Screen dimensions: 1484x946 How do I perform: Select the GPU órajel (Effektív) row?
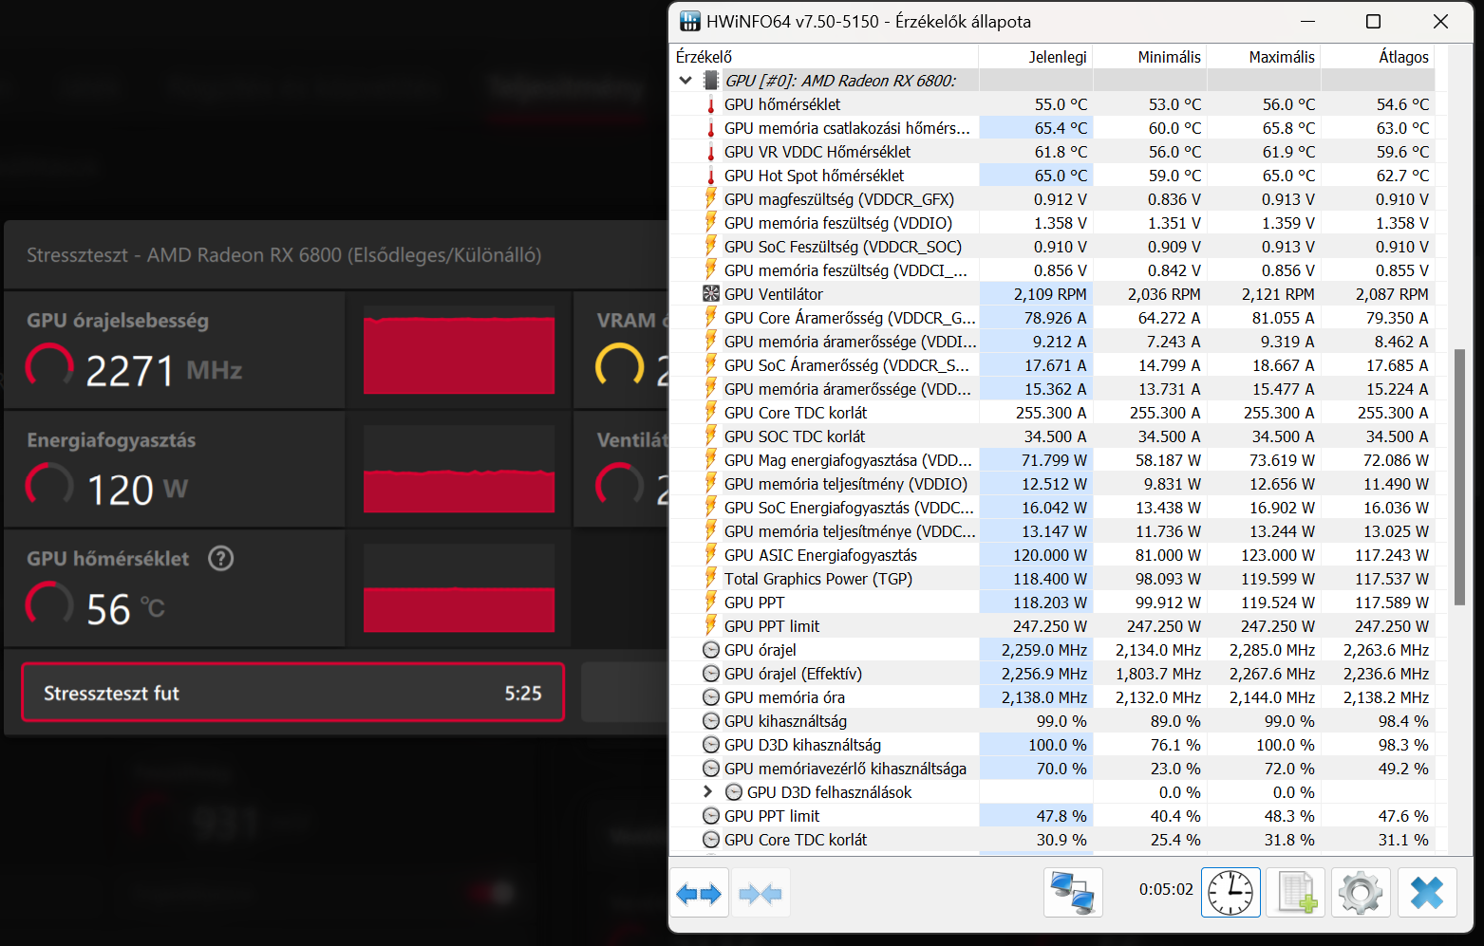(x=1052, y=674)
